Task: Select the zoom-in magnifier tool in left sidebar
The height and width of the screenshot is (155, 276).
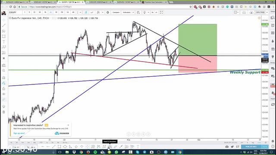Action: (x=4, y=71)
